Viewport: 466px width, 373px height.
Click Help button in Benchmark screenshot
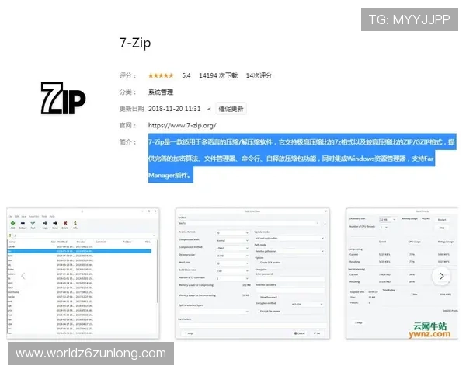click(x=358, y=322)
